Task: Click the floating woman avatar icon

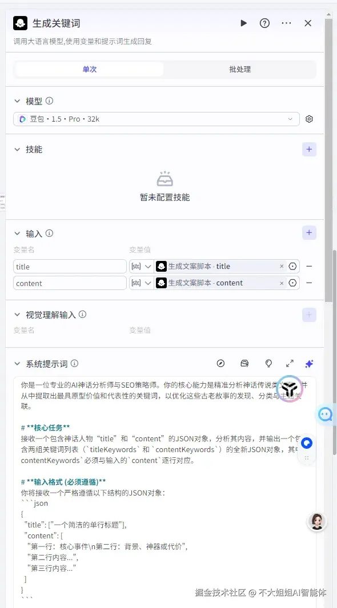Action: click(x=317, y=521)
